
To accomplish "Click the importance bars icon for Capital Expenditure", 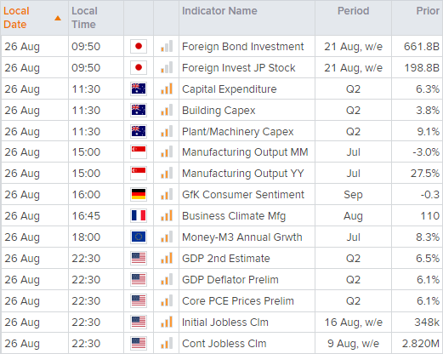I will tap(167, 88).
